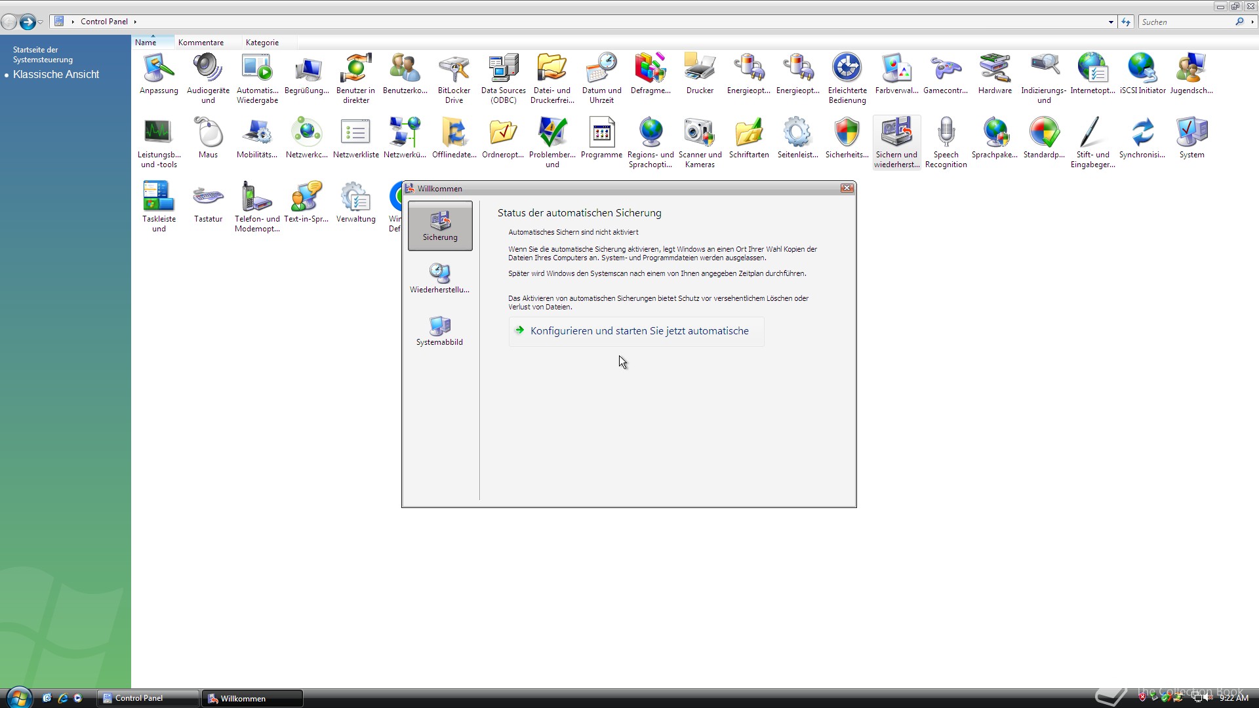Viewport: 1259px width, 708px height.
Task: Open Datum und Uhrzeit settings
Action: point(601,79)
